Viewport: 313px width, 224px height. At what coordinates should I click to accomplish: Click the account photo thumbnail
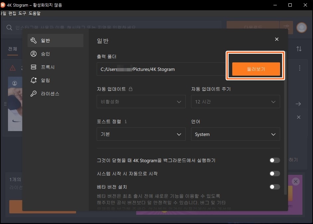[x=15, y=104]
